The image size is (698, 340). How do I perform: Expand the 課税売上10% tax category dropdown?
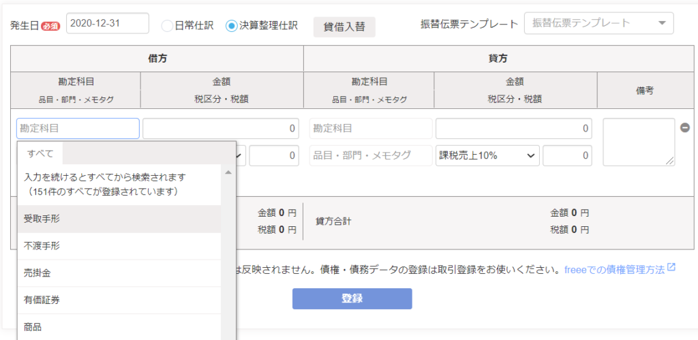(x=487, y=156)
